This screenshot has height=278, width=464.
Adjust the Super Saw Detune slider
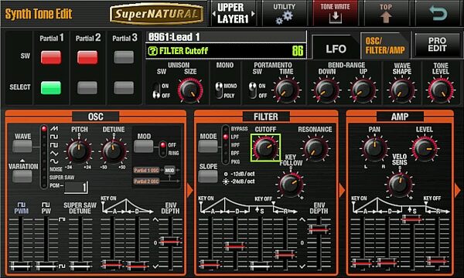pos(80,266)
